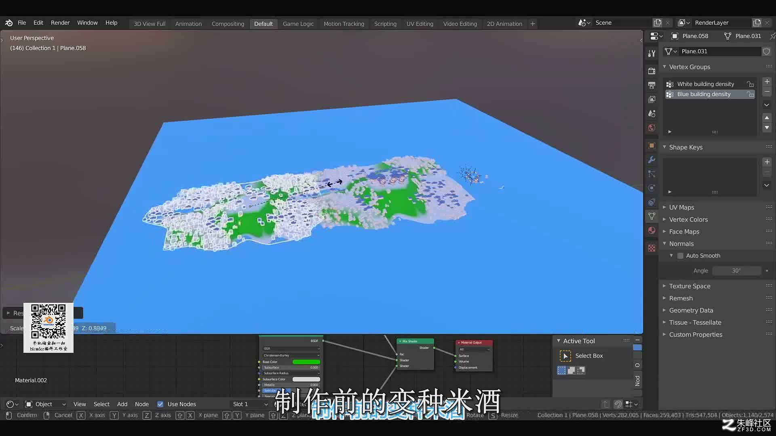Select the Blue building density vertex group

(710, 94)
